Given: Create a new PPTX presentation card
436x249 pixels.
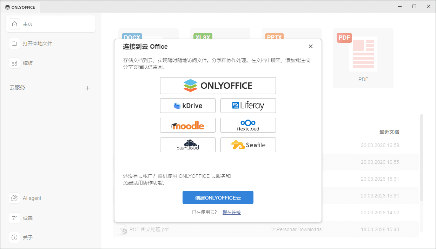Looking at the screenshot, I should point(292,34).
